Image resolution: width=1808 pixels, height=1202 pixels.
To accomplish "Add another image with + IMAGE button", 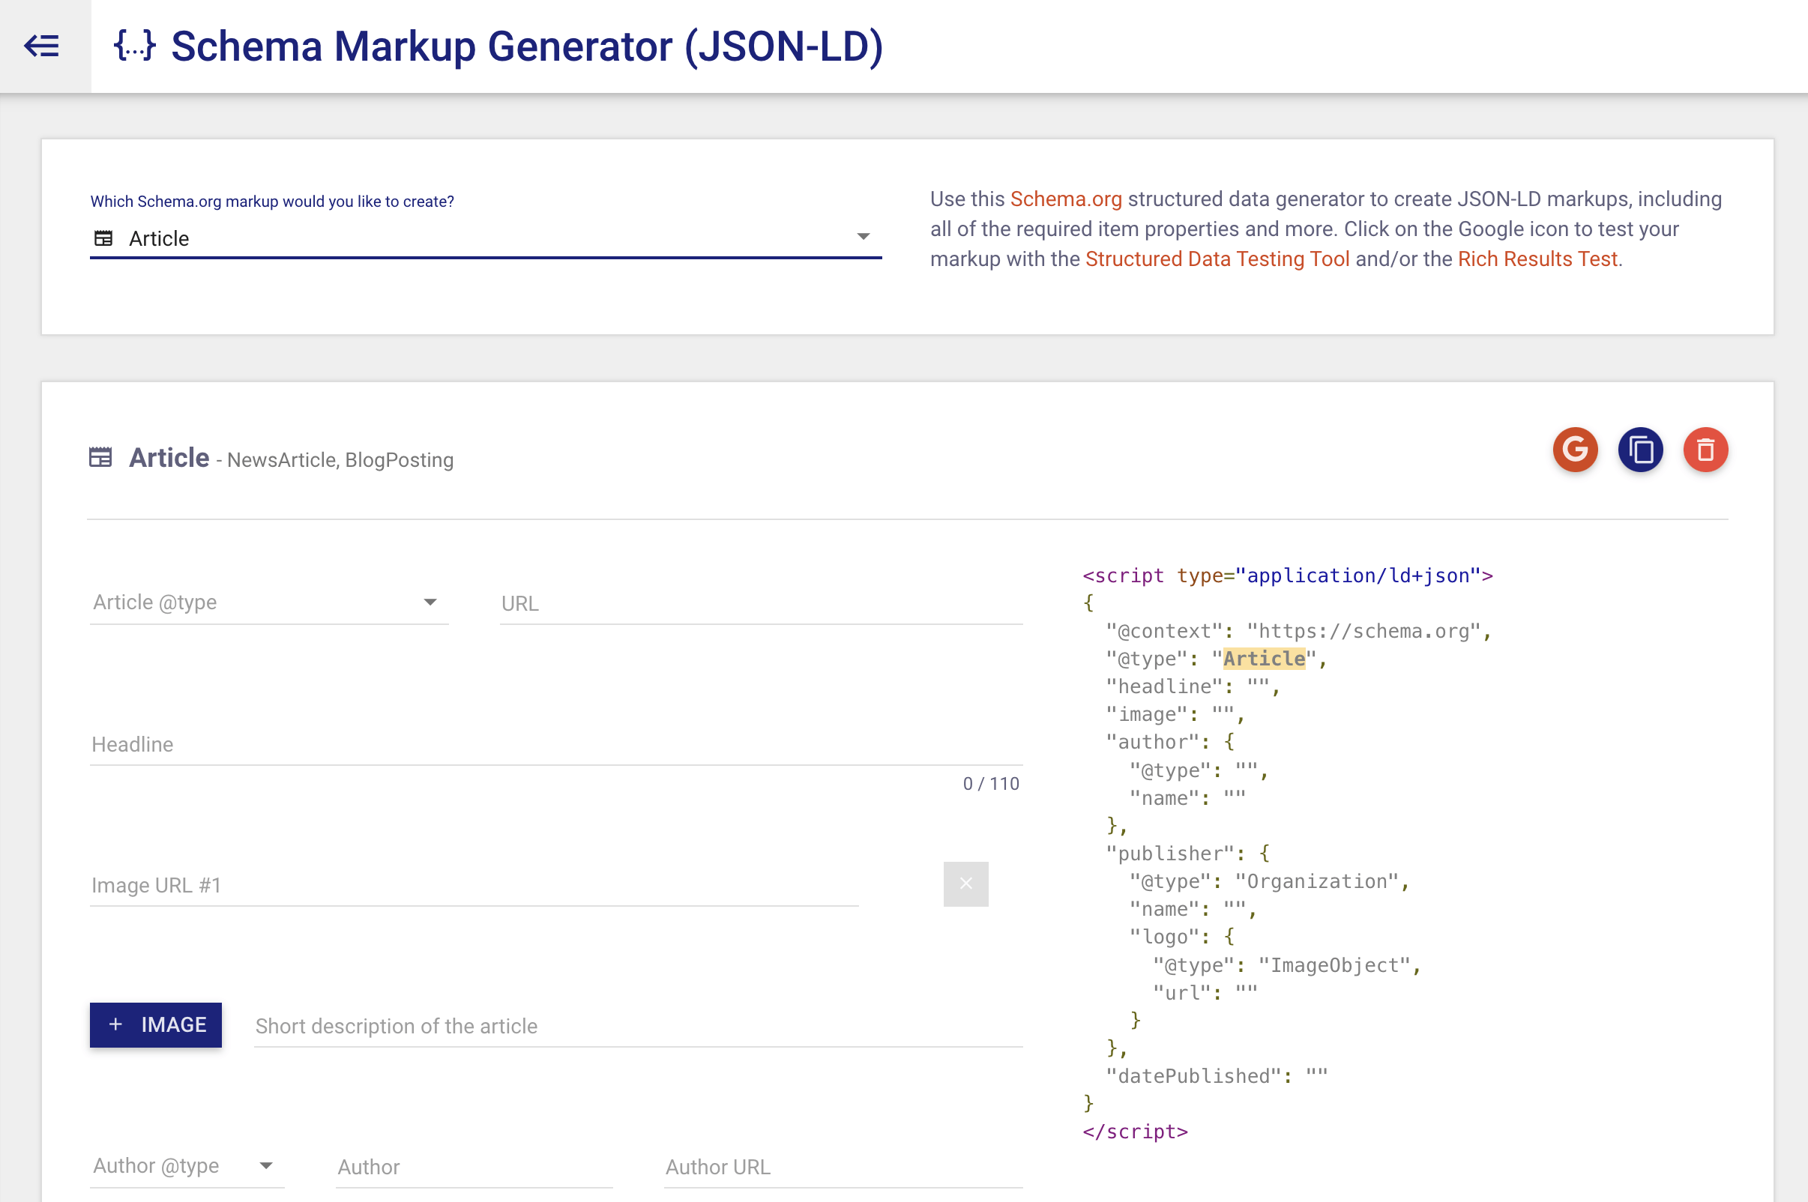I will click(156, 1025).
